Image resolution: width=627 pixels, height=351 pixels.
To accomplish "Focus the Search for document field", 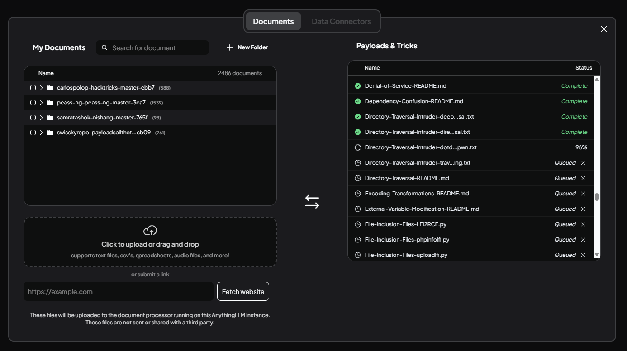I will (152, 47).
